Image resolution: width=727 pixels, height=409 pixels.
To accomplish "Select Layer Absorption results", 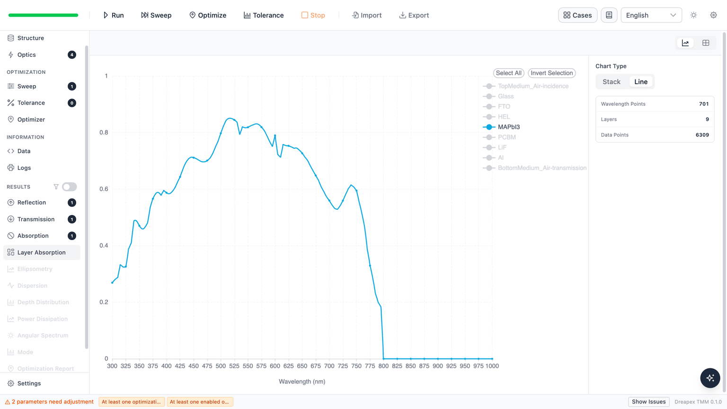I will pyautogui.click(x=42, y=252).
